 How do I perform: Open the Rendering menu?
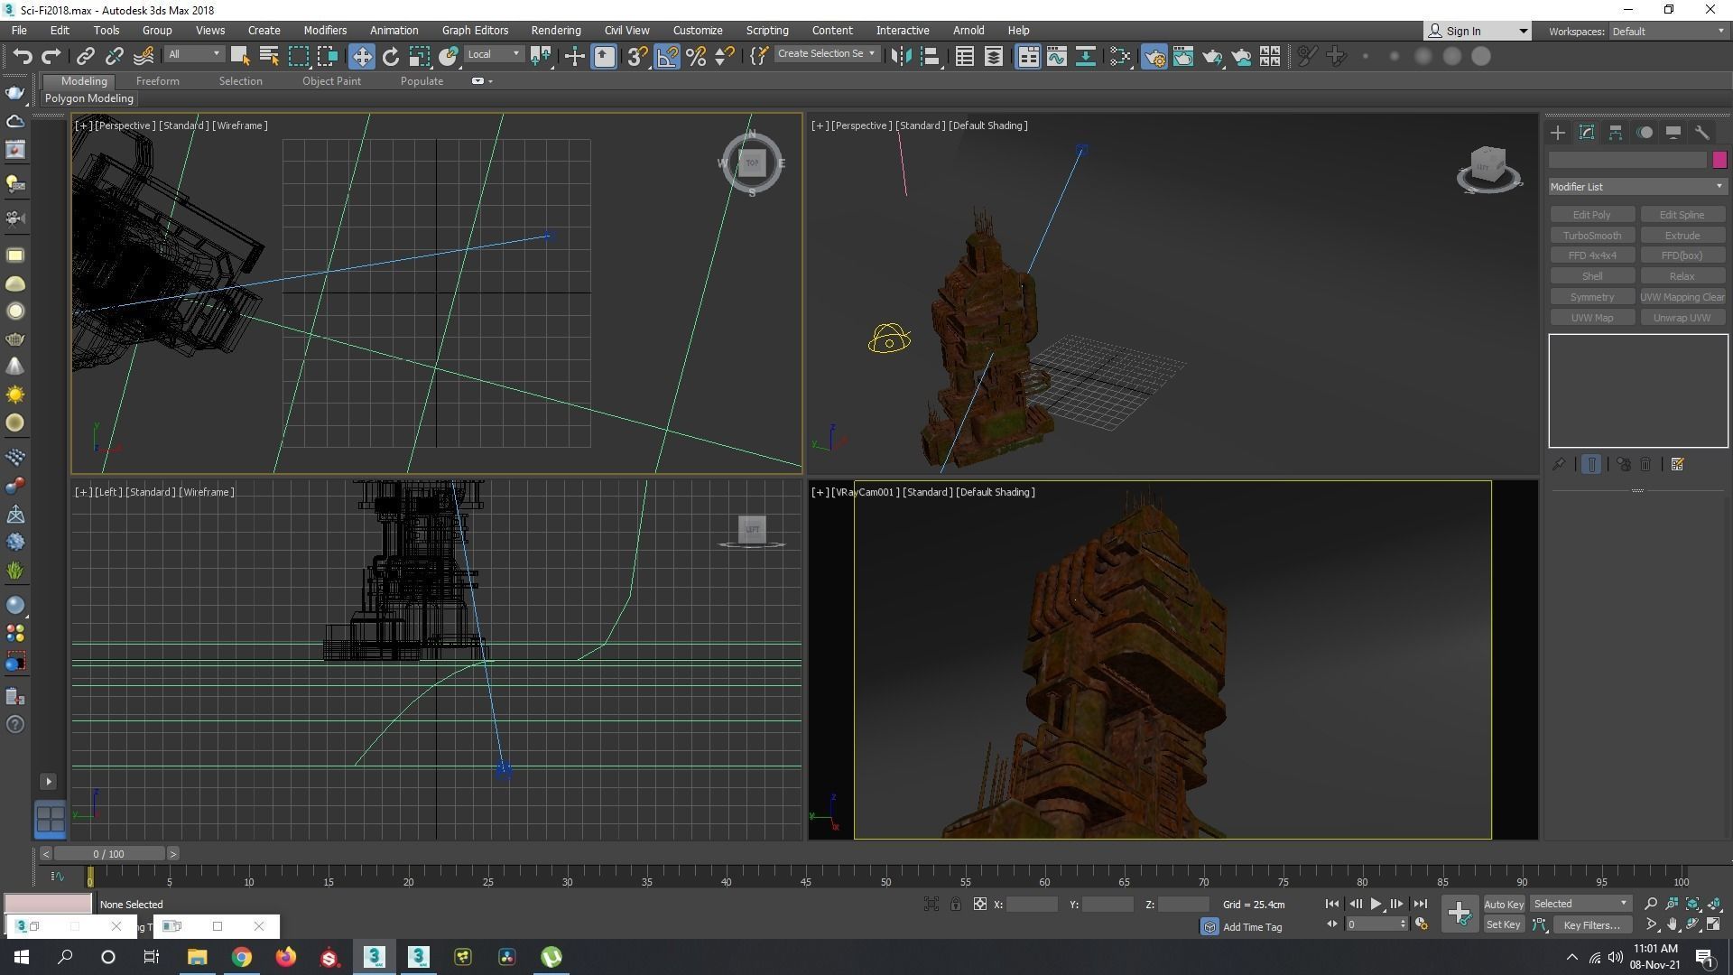(556, 31)
